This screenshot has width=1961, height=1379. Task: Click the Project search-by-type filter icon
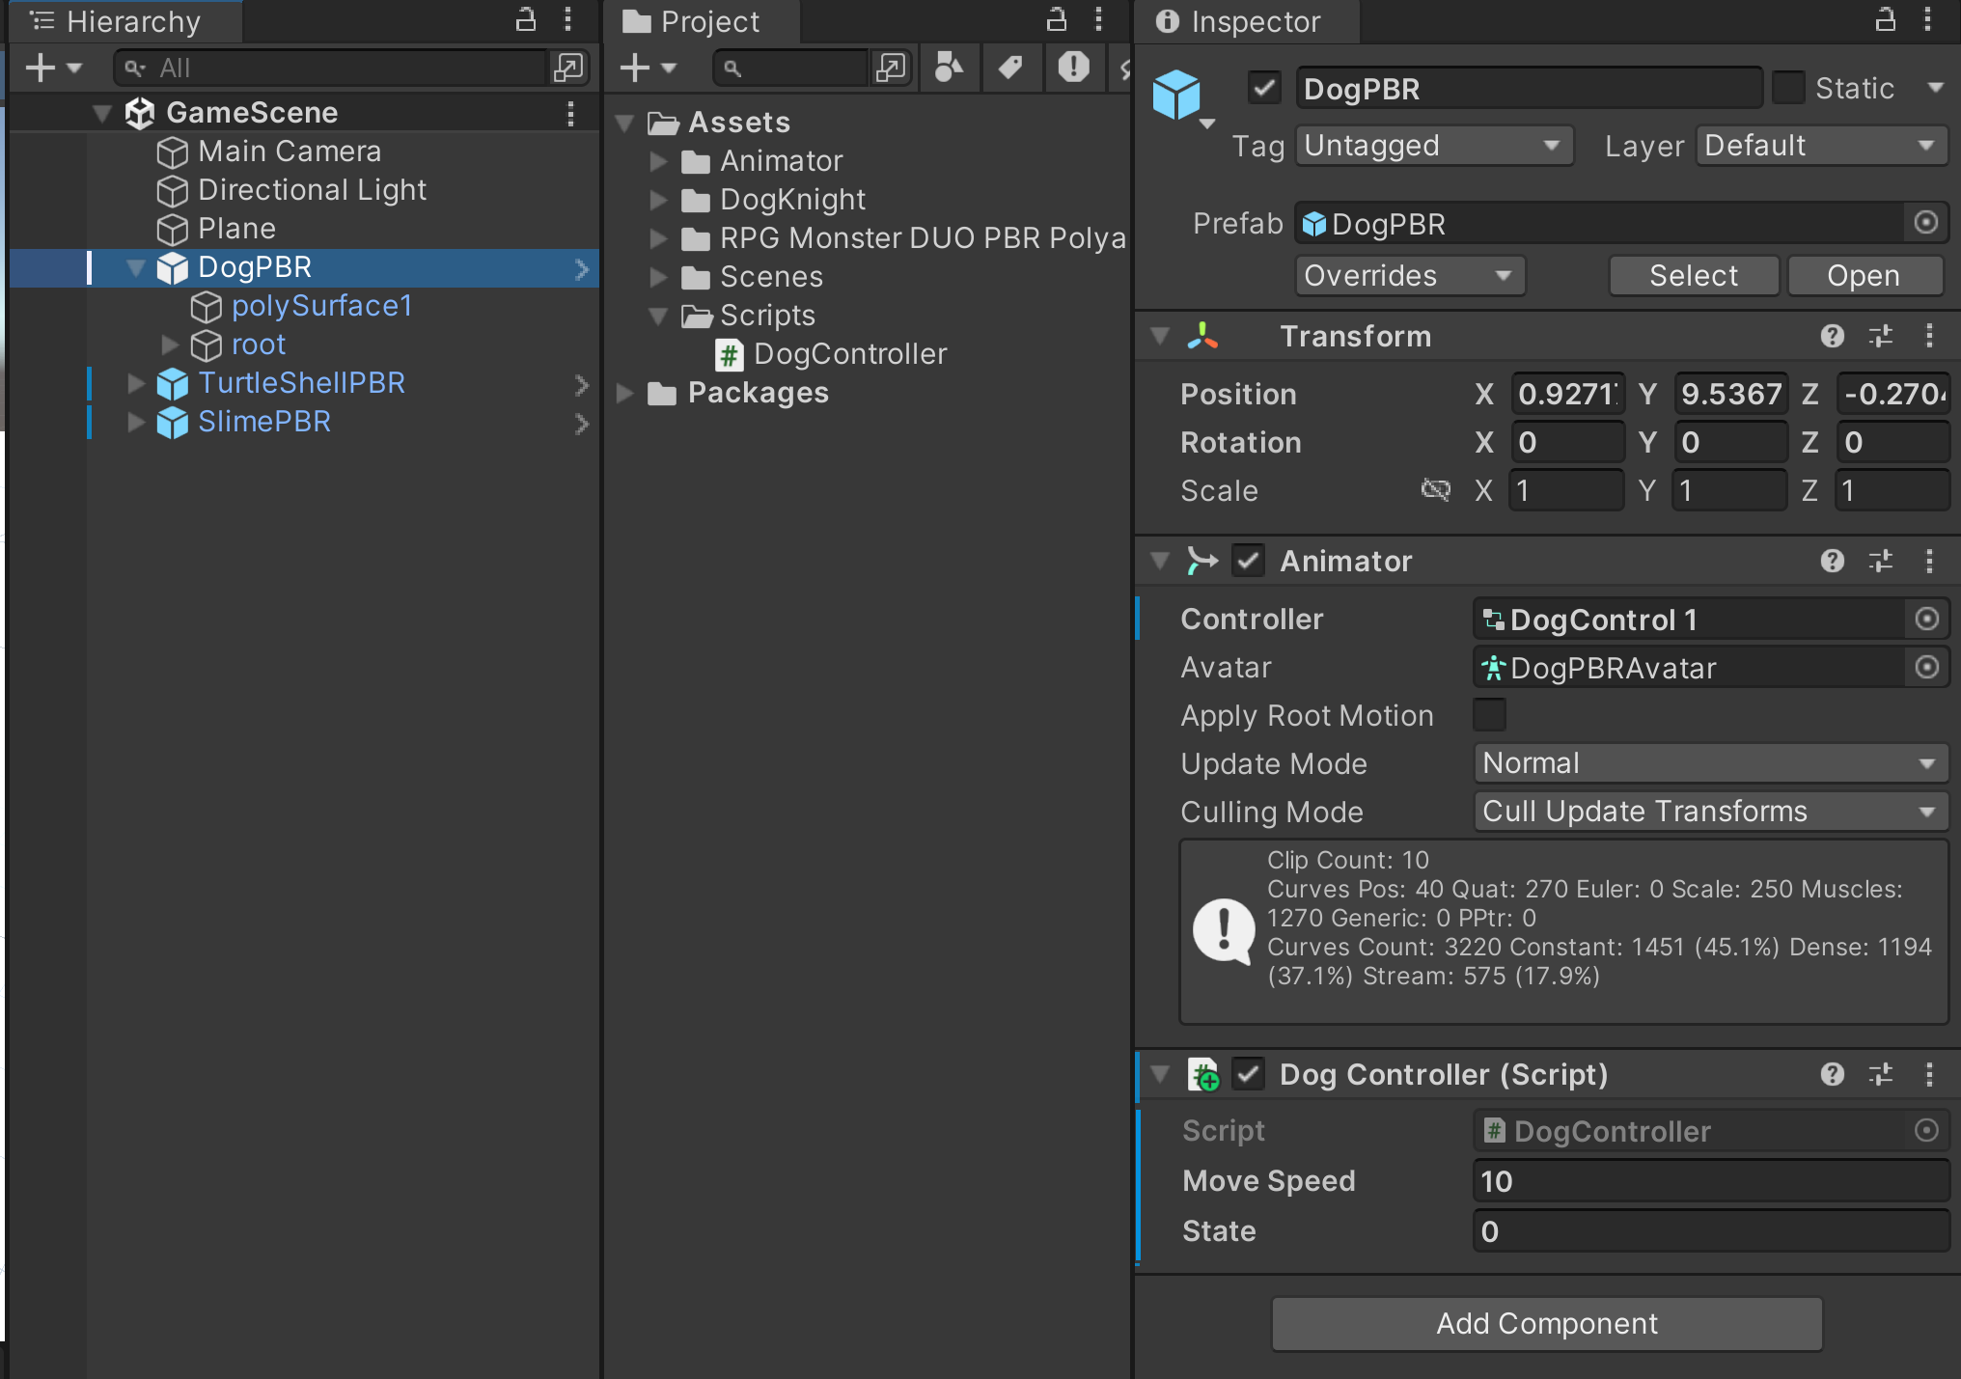tap(949, 68)
